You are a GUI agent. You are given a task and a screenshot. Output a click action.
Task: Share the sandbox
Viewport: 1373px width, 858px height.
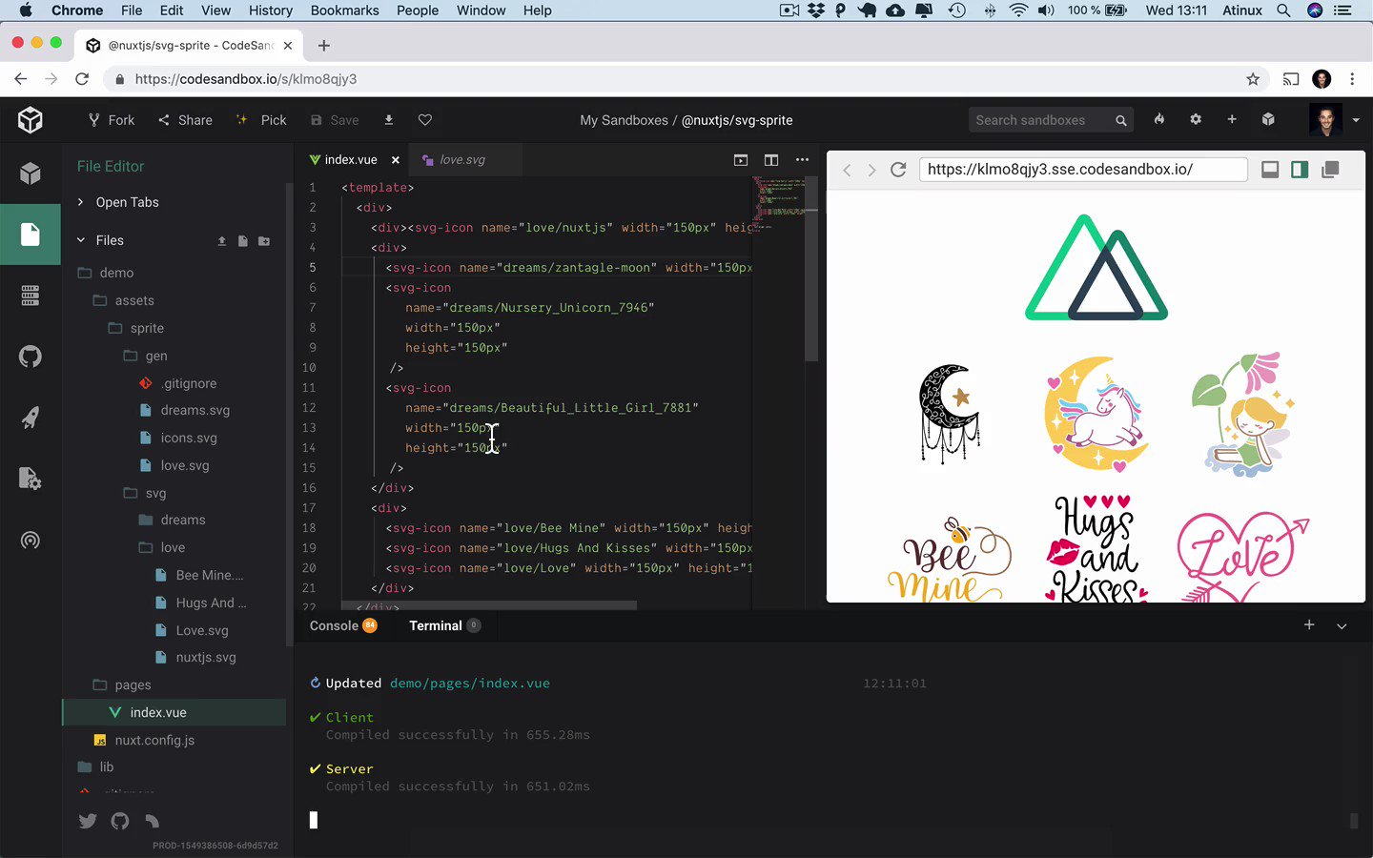click(x=185, y=120)
